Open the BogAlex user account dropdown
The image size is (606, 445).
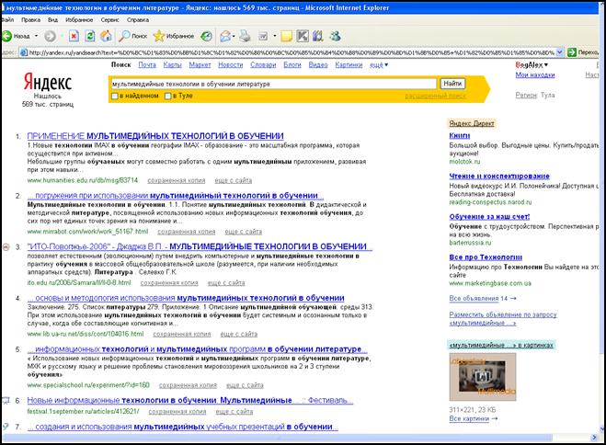[532, 65]
